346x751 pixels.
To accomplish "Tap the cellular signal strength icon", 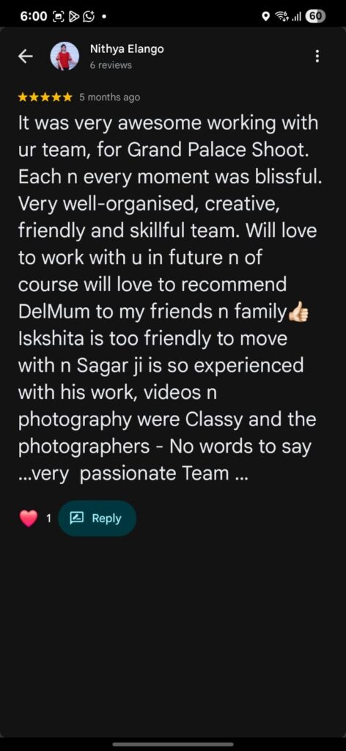I will click(x=297, y=18).
